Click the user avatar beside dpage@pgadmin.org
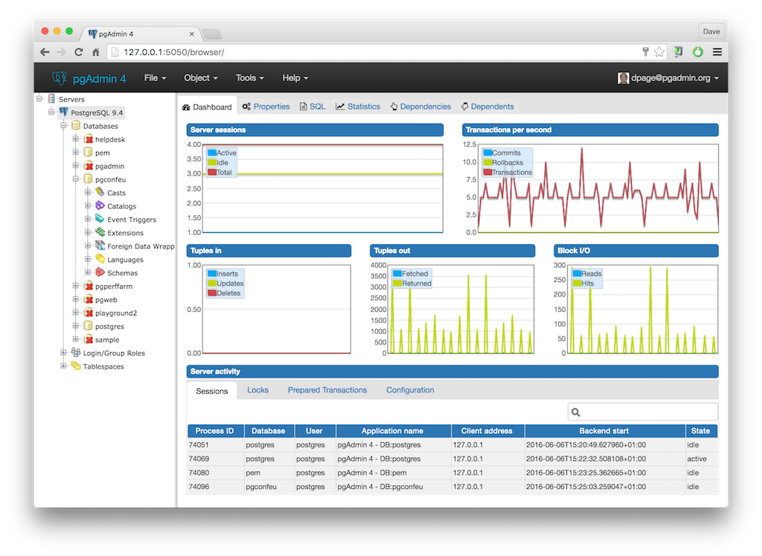Viewport: 762px width, 556px height. tap(623, 77)
